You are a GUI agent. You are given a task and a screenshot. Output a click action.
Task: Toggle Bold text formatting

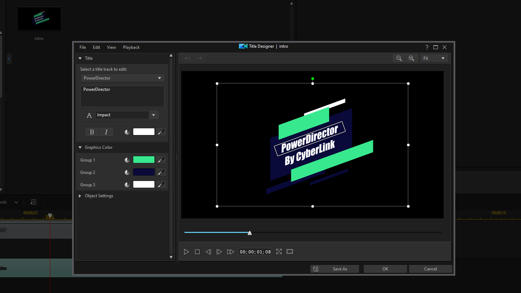click(92, 132)
